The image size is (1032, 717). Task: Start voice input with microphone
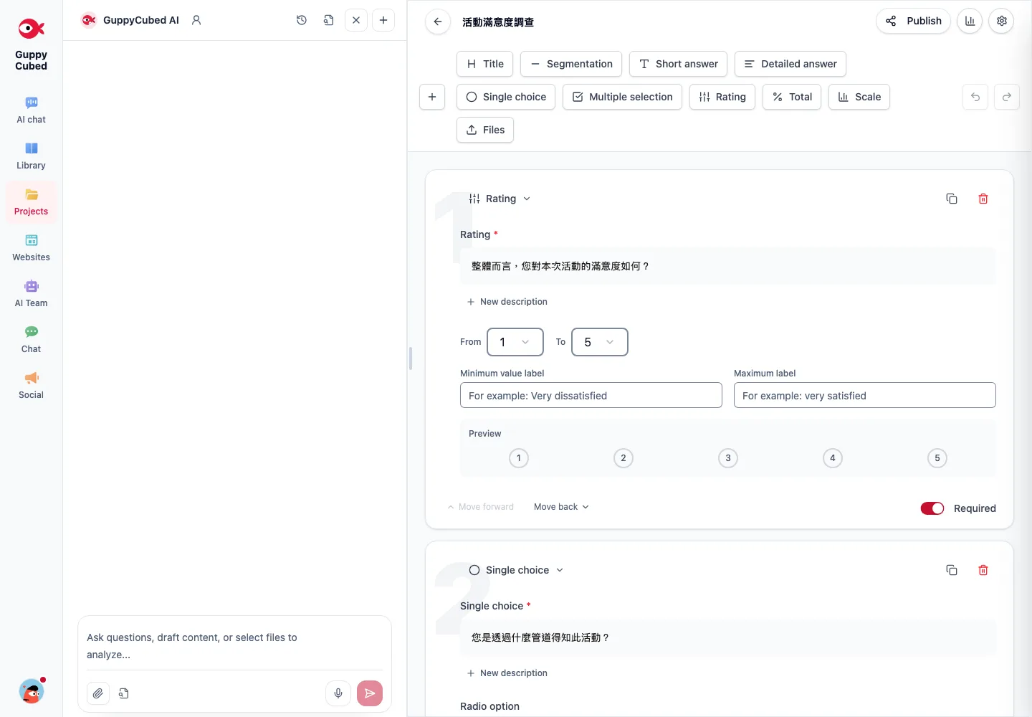[338, 693]
